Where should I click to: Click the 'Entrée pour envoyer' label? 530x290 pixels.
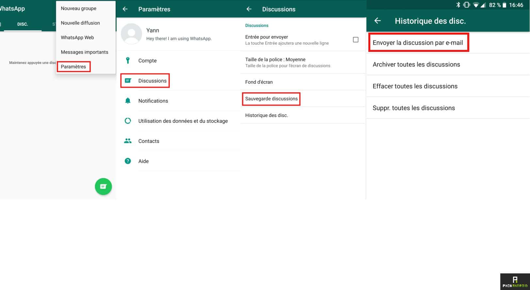click(266, 37)
